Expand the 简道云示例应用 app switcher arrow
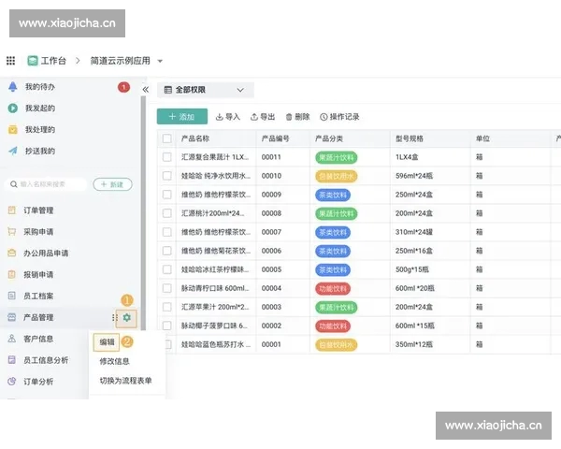This screenshot has width=561, height=449. [160, 61]
